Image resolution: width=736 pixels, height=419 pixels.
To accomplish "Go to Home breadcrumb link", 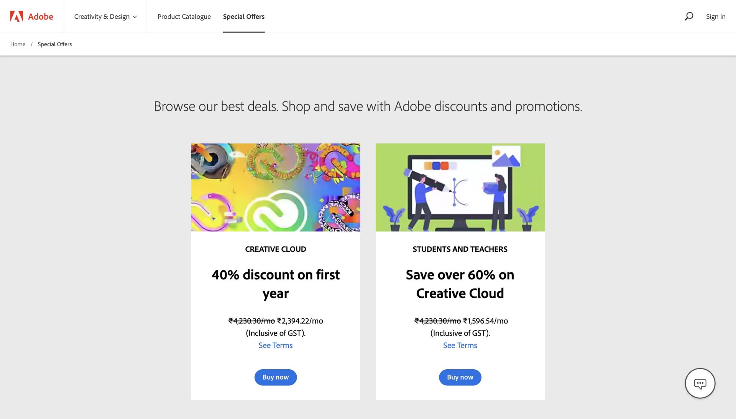I will 18,44.
